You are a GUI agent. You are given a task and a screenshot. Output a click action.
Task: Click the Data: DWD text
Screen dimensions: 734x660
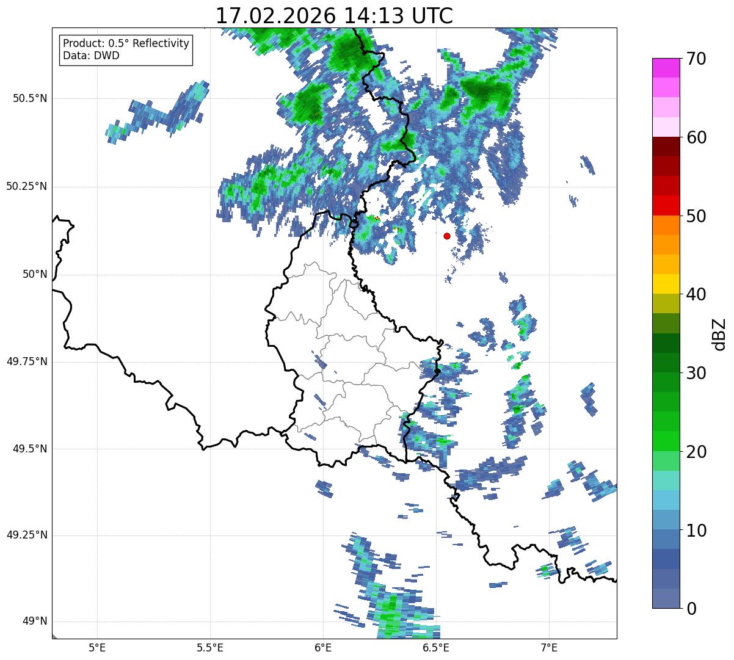point(92,56)
